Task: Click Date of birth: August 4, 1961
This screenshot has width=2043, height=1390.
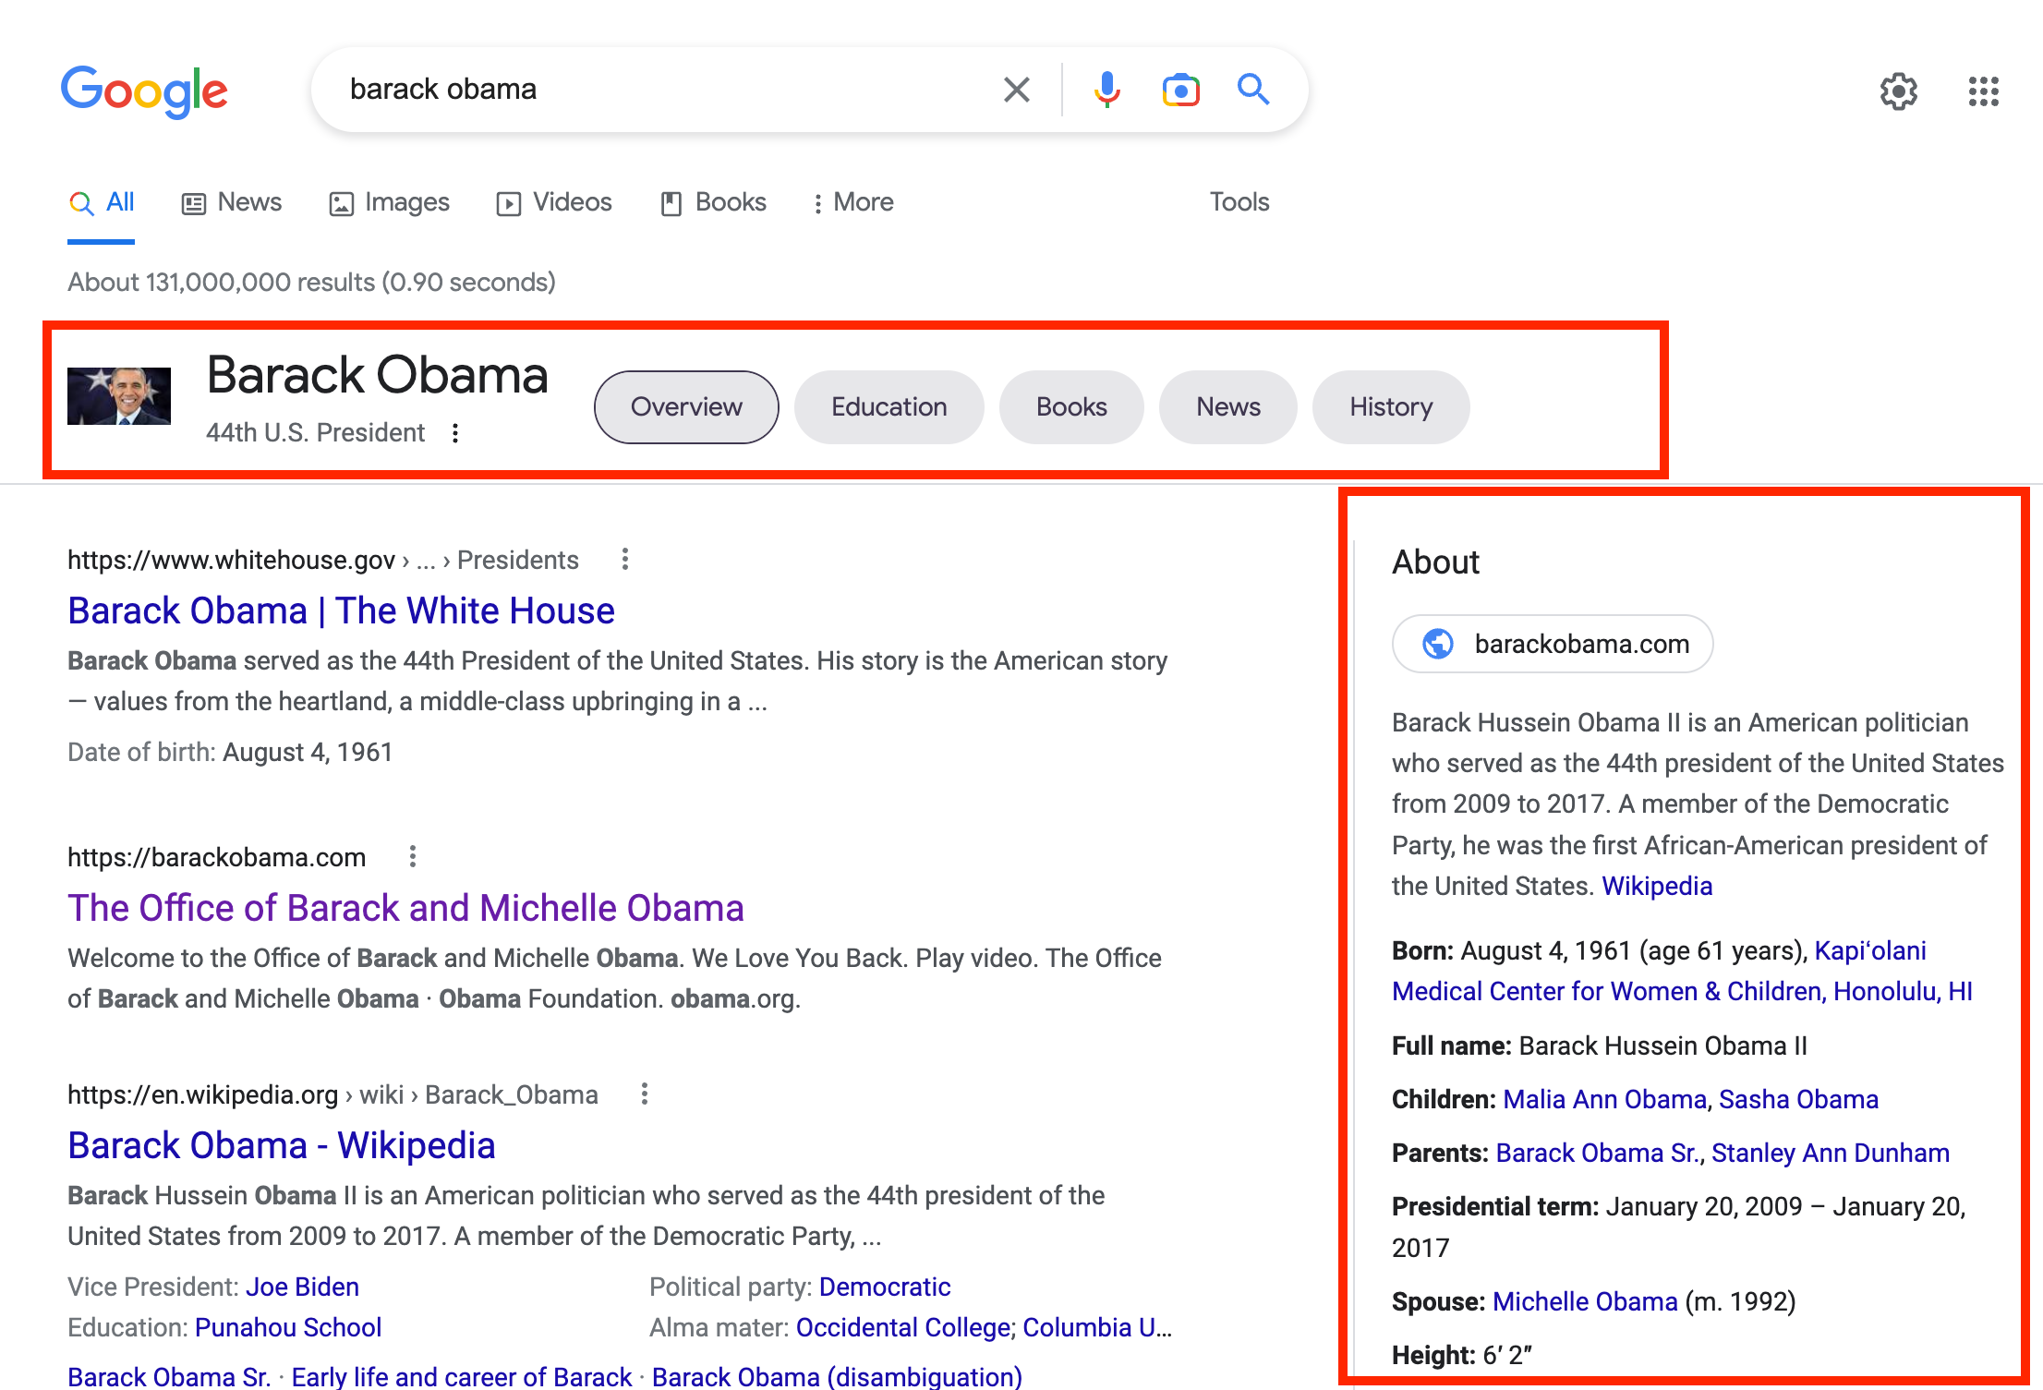Action: click(230, 752)
